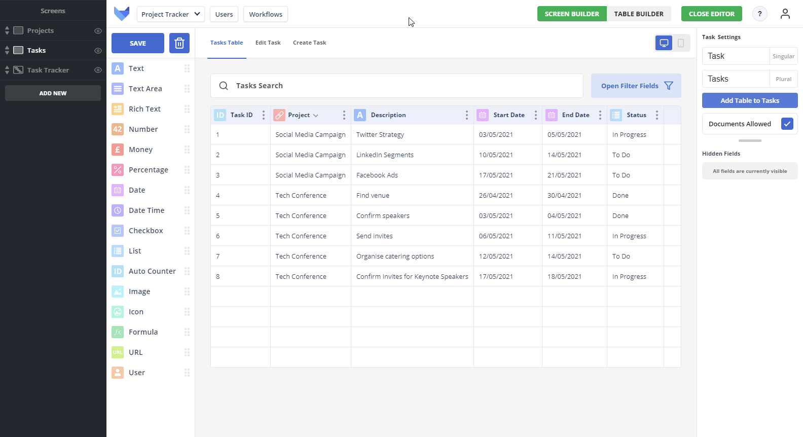
Task: Click Open Filter Fields button
Action: pyautogui.click(x=636, y=86)
